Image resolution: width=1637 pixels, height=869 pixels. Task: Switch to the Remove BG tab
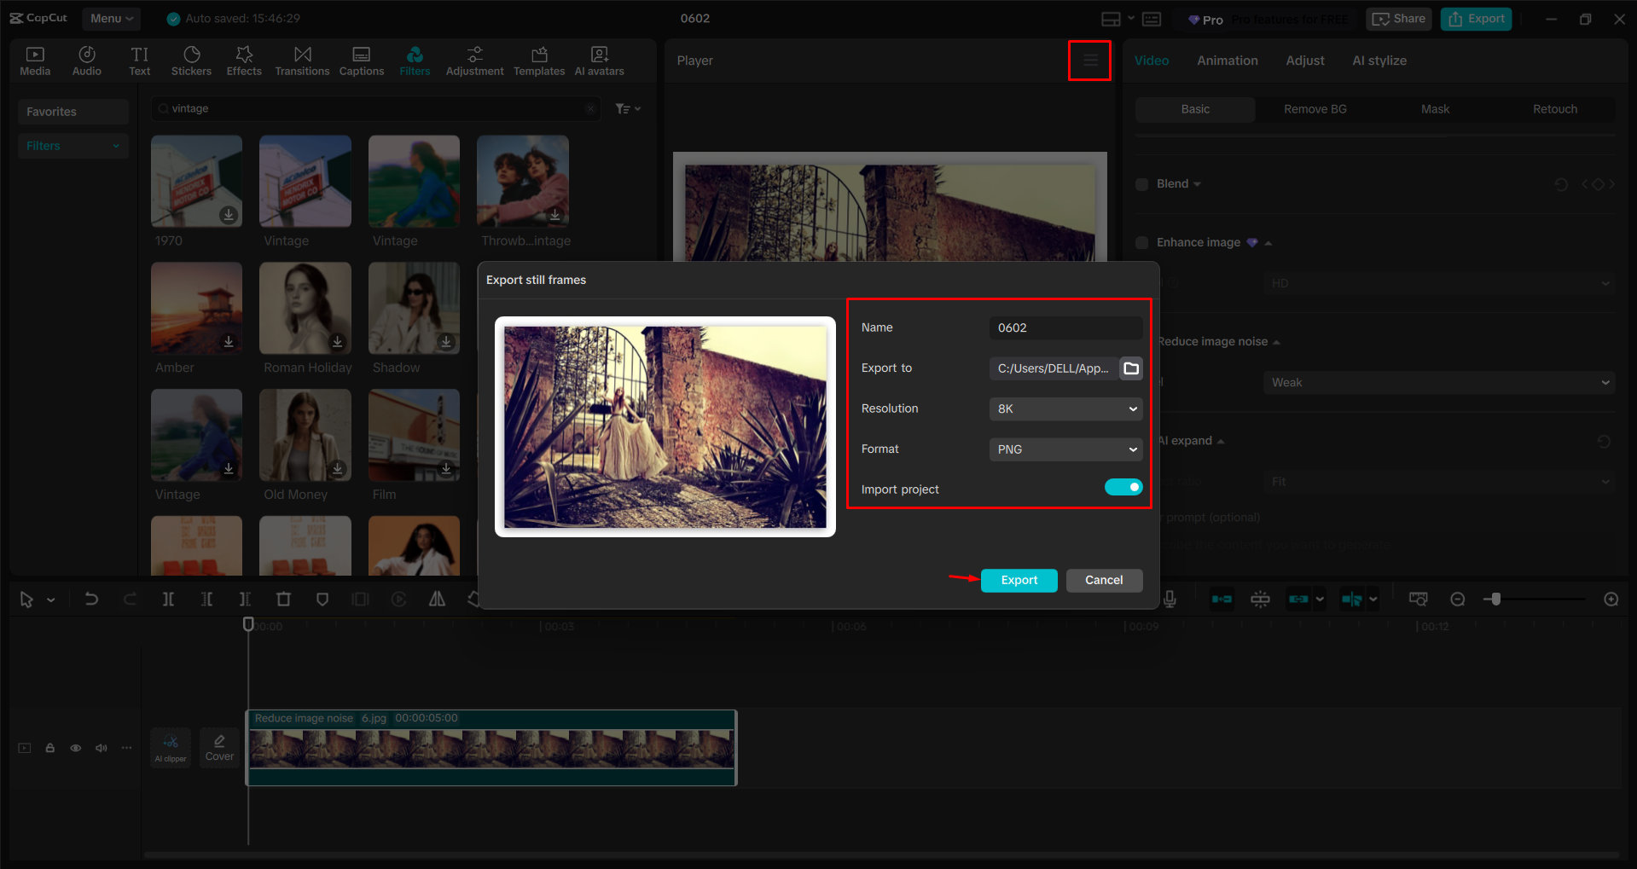tap(1314, 108)
